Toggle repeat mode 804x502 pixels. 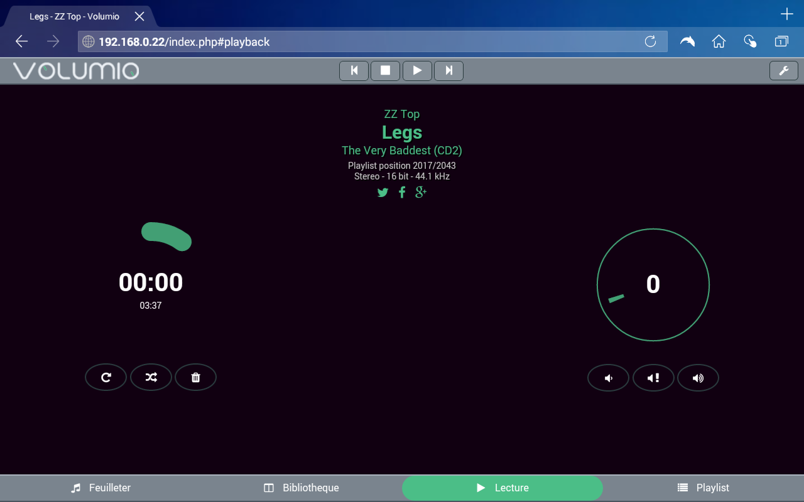106,377
